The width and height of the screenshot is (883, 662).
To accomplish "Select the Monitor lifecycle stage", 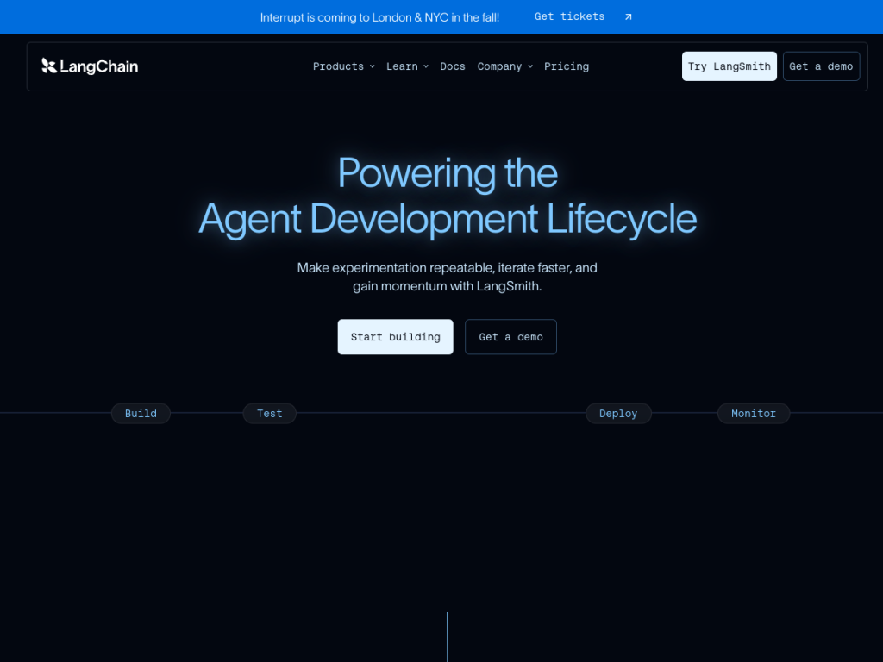I will (x=754, y=413).
